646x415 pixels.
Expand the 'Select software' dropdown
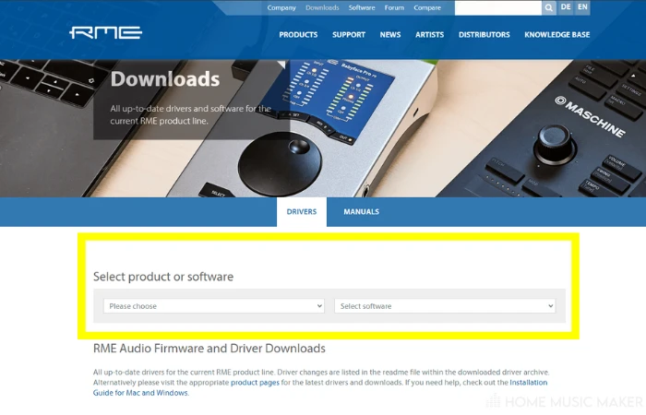(445, 306)
